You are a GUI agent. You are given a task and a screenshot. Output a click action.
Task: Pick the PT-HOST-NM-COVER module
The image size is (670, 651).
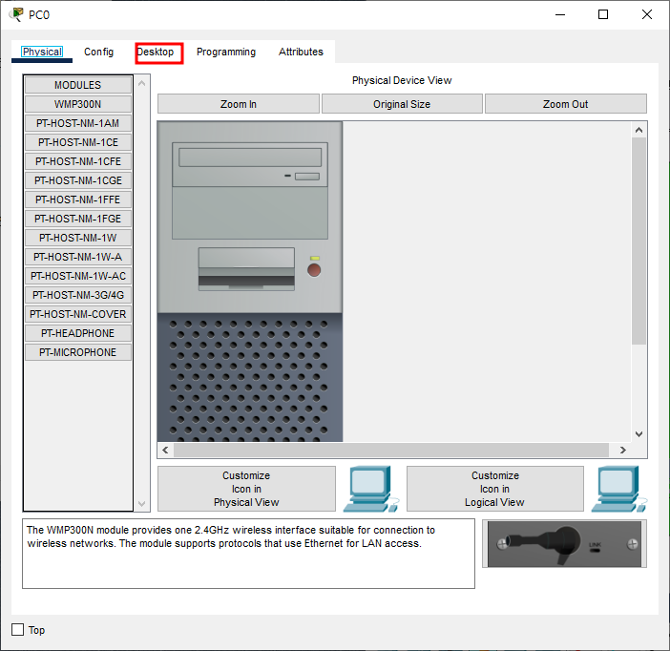pyautogui.click(x=77, y=314)
